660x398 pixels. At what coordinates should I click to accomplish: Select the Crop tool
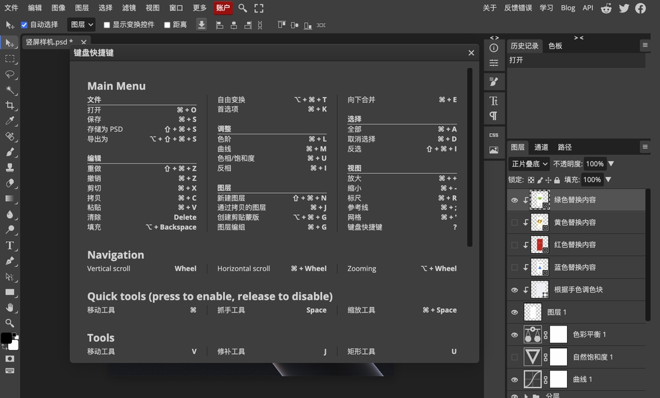(x=10, y=105)
